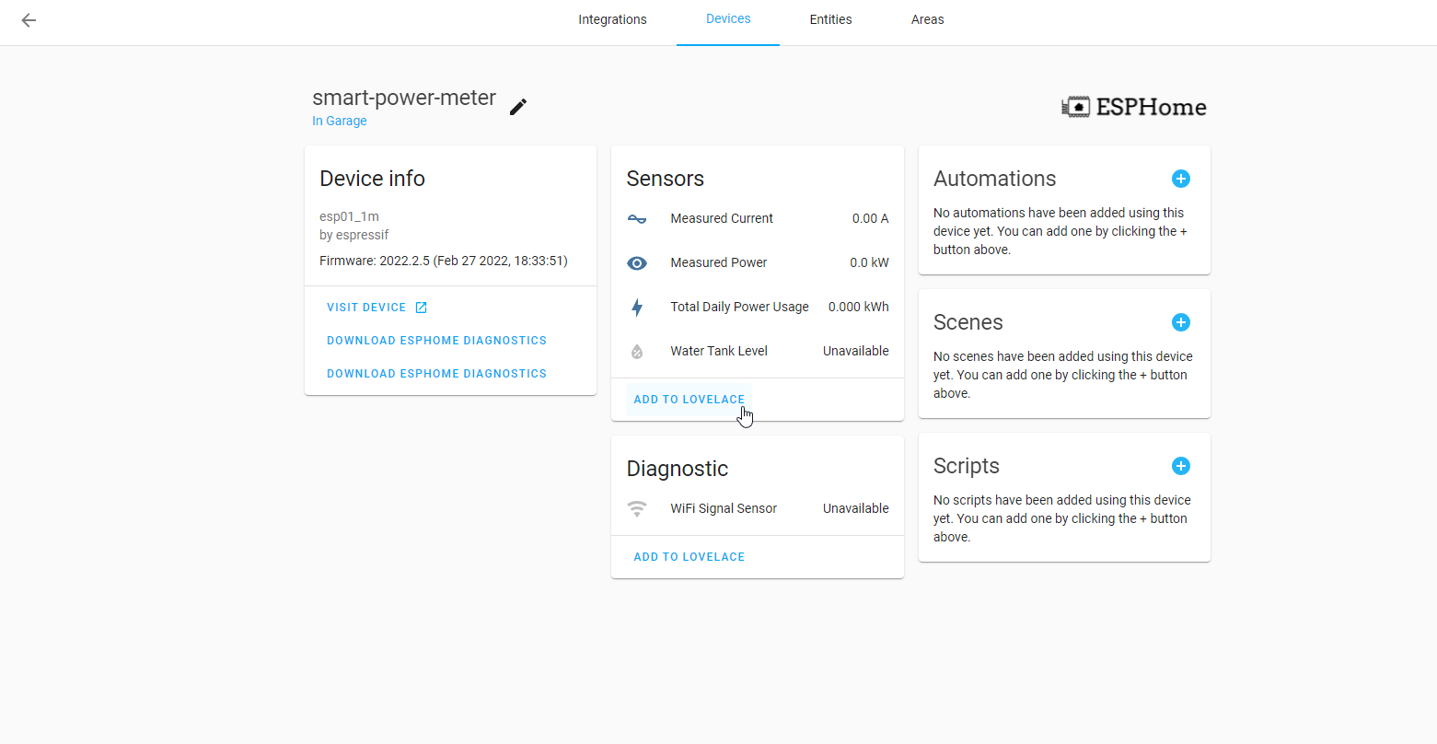Click the water drop icon for Water Tank Level
This screenshot has width=1437, height=744.
637,351
